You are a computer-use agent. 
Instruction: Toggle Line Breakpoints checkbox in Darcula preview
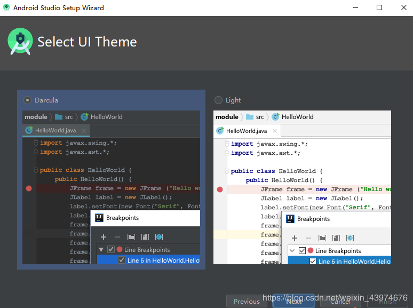[111, 249]
